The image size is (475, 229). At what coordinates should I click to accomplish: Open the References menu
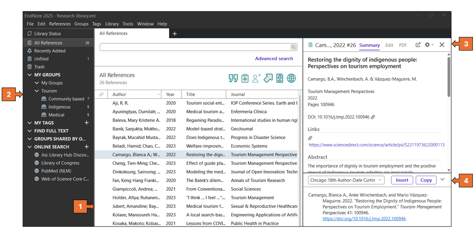pos(60,24)
